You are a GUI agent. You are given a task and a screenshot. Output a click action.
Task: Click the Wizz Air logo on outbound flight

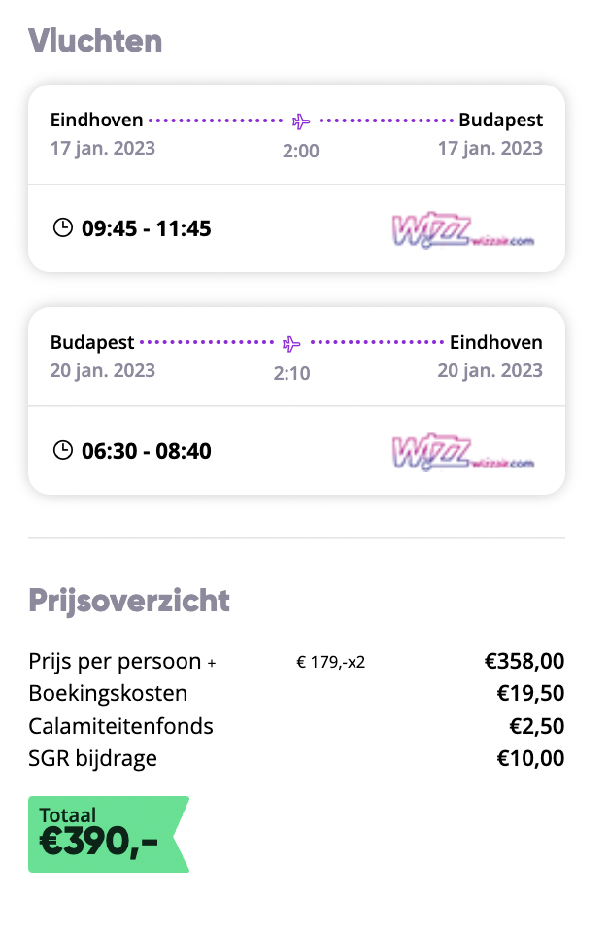[x=463, y=229]
